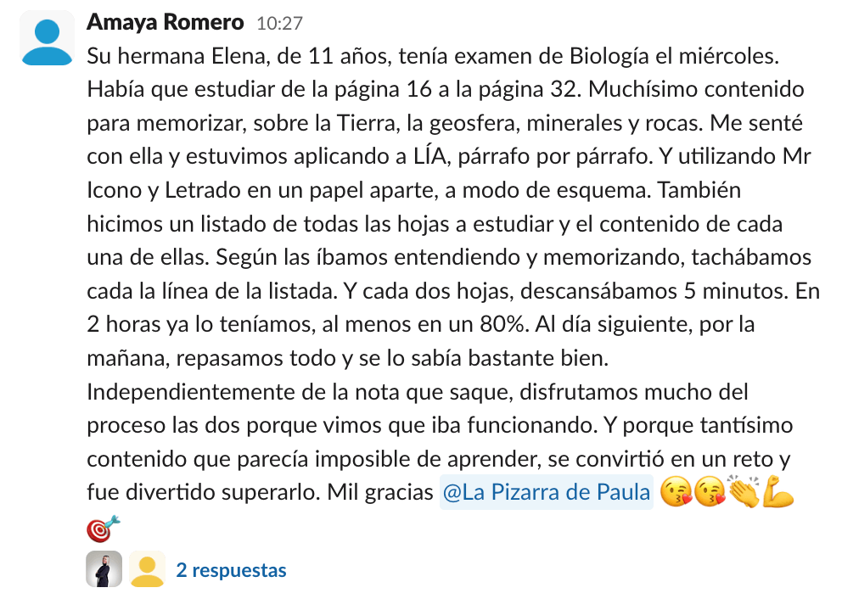This screenshot has width=842, height=599.
Task: Click the first kissing face emoji
Action: coord(676,492)
